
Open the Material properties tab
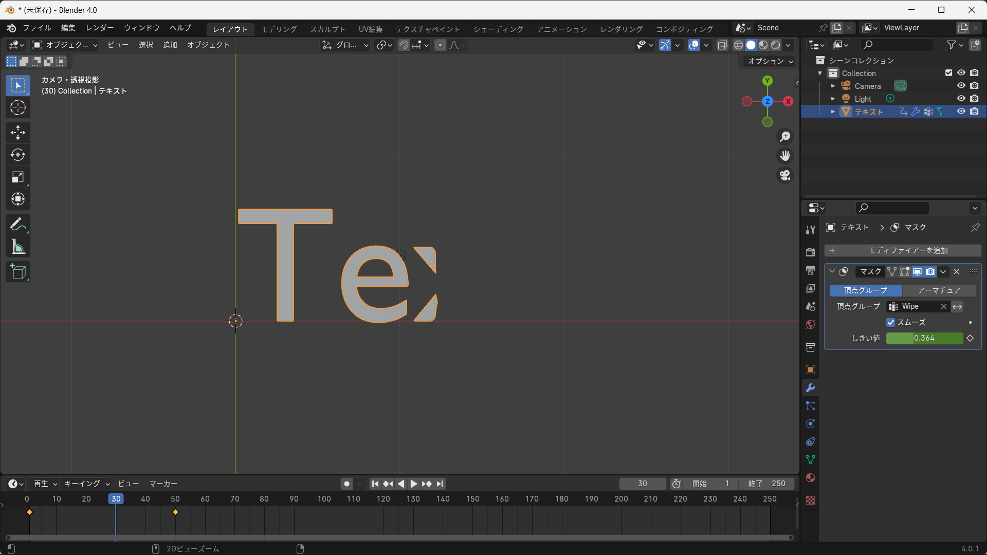point(811,478)
